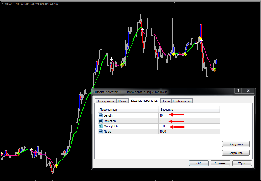This screenshot has width=261, height=181.
Task: Switch to the Отображение tab
Action: 182,101
